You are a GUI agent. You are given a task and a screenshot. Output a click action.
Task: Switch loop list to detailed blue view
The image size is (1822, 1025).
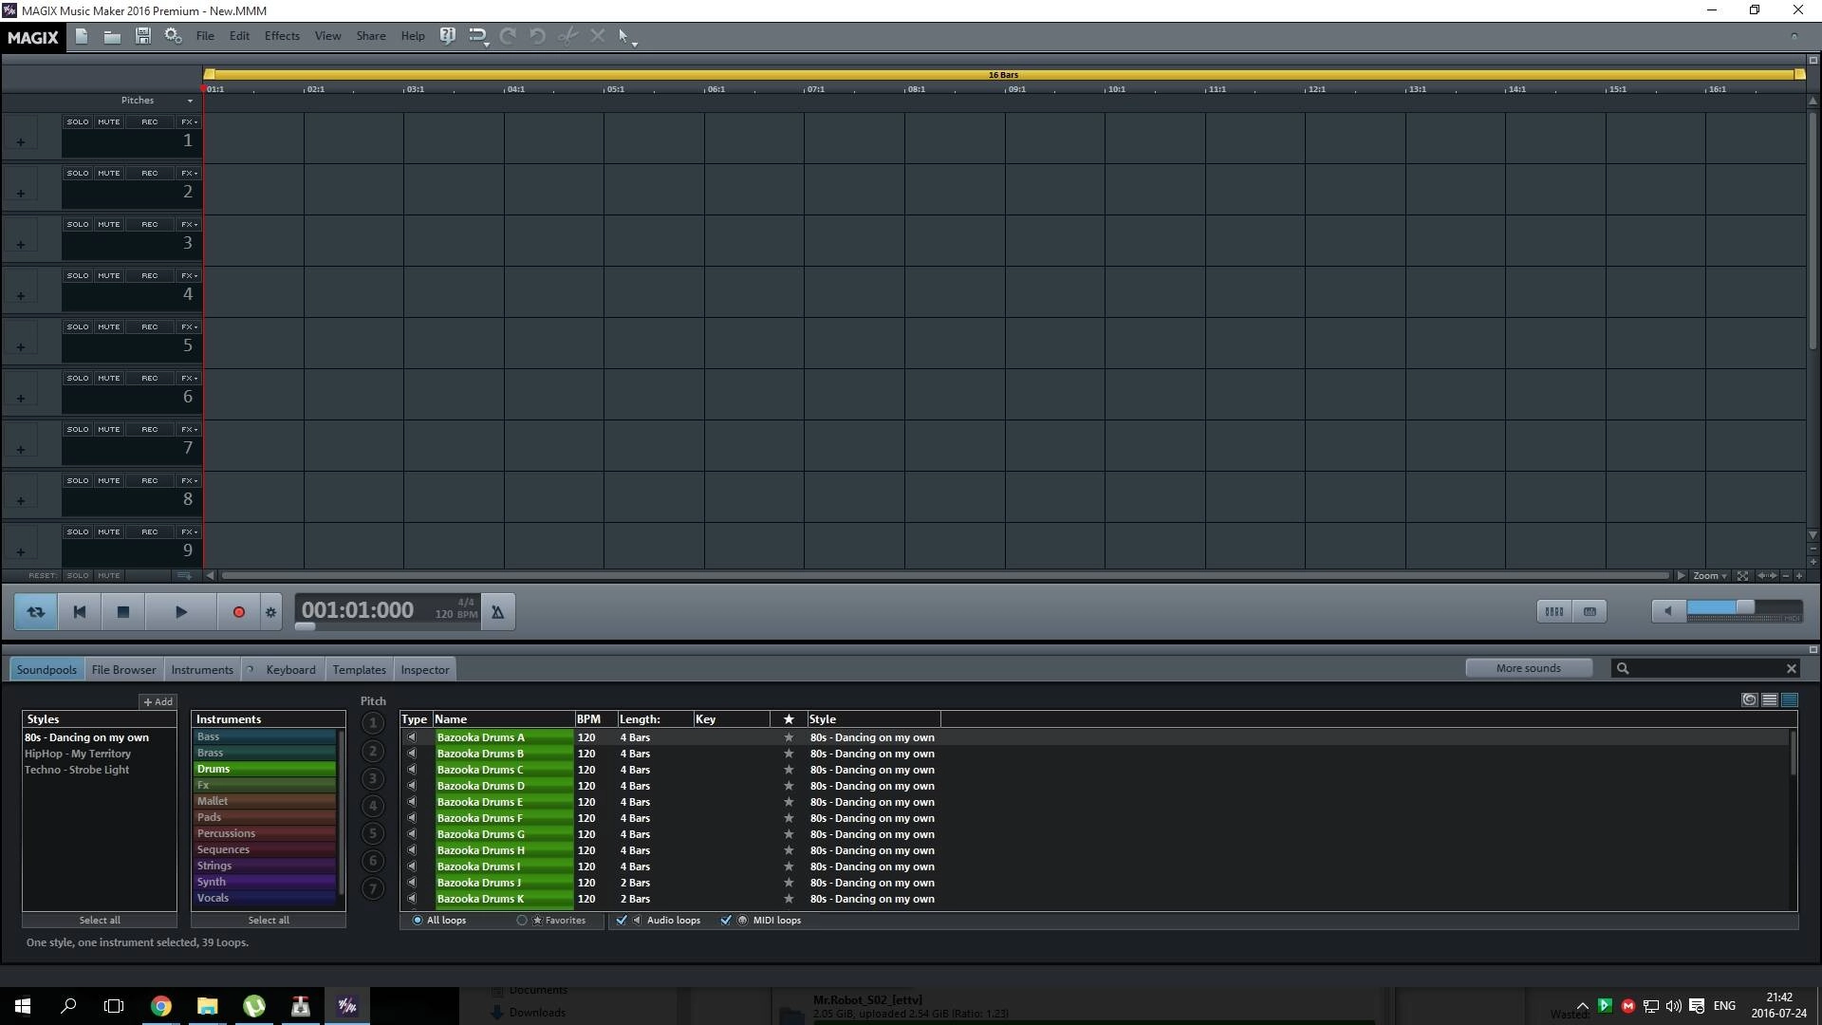click(1790, 700)
